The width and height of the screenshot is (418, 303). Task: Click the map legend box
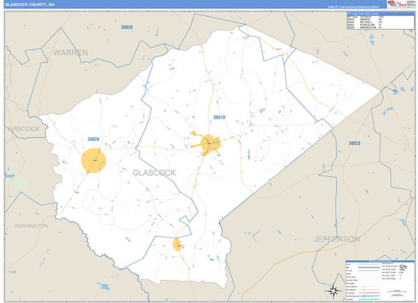coord(378,279)
